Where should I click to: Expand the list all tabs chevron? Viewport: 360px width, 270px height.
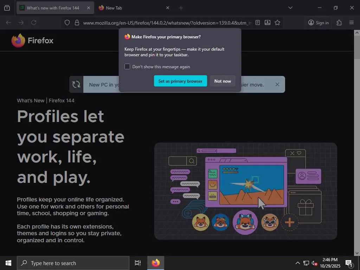(290, 8)
